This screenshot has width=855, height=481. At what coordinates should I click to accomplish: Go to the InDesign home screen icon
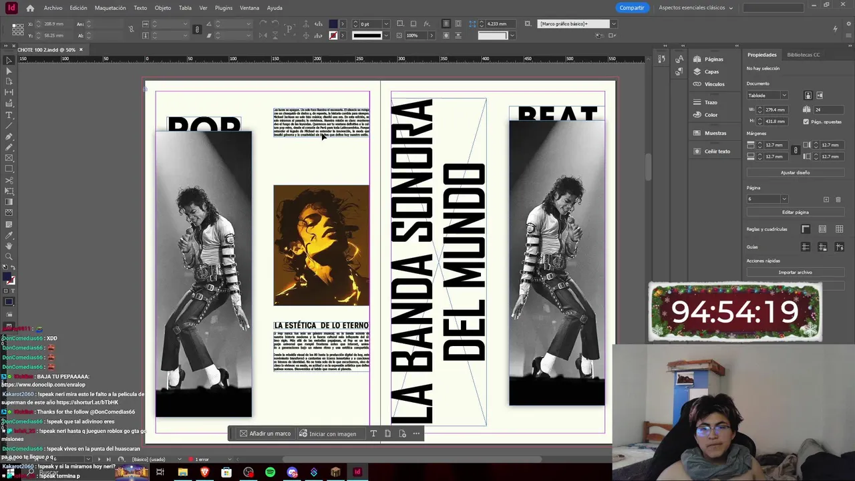pos(30,8)
